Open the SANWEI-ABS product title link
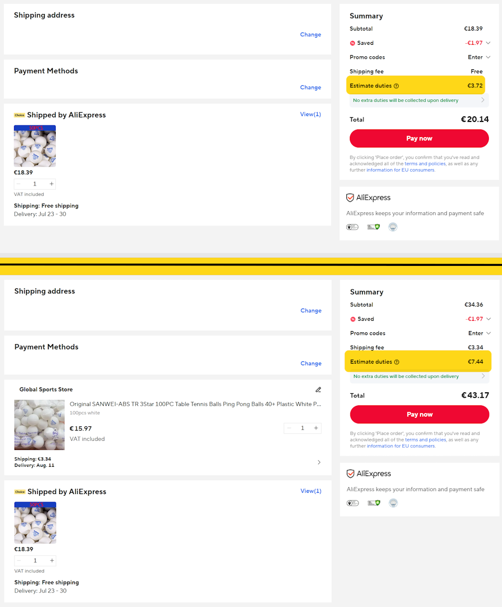502x607 pixels. pyautogui.click(x=195, y=404)
